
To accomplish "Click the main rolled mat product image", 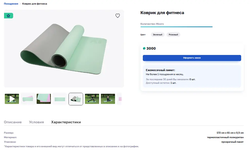I will click(64, 49).
